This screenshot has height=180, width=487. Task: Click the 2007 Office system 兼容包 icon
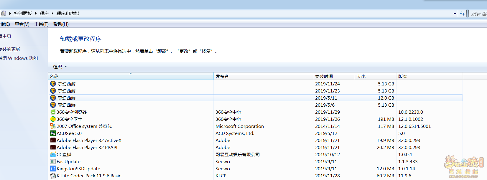[53, 126]
